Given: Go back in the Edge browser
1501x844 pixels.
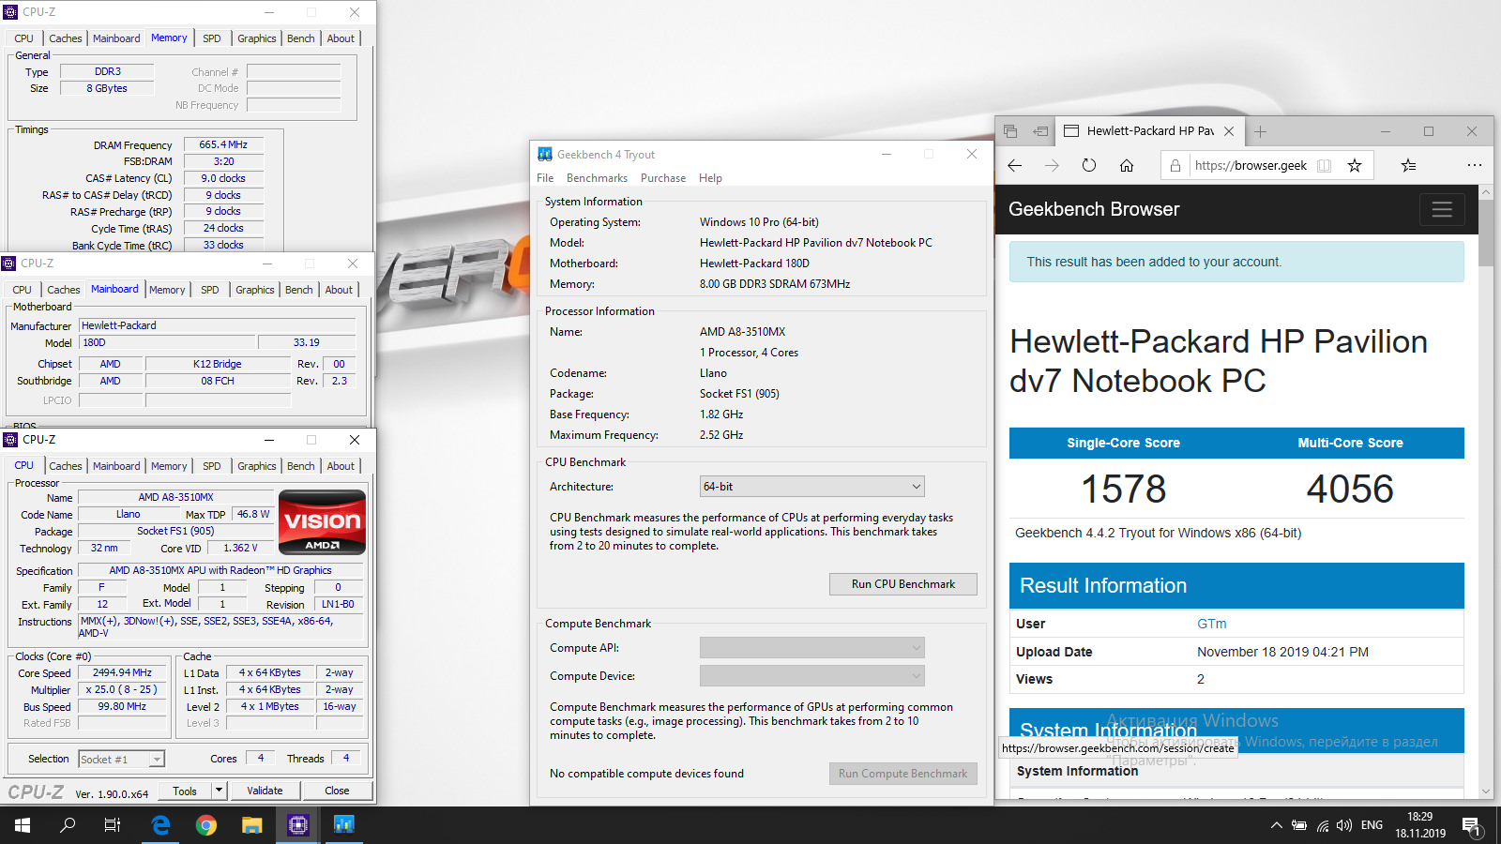Looking at the screenshot, I should click(x=1014, y=165).
